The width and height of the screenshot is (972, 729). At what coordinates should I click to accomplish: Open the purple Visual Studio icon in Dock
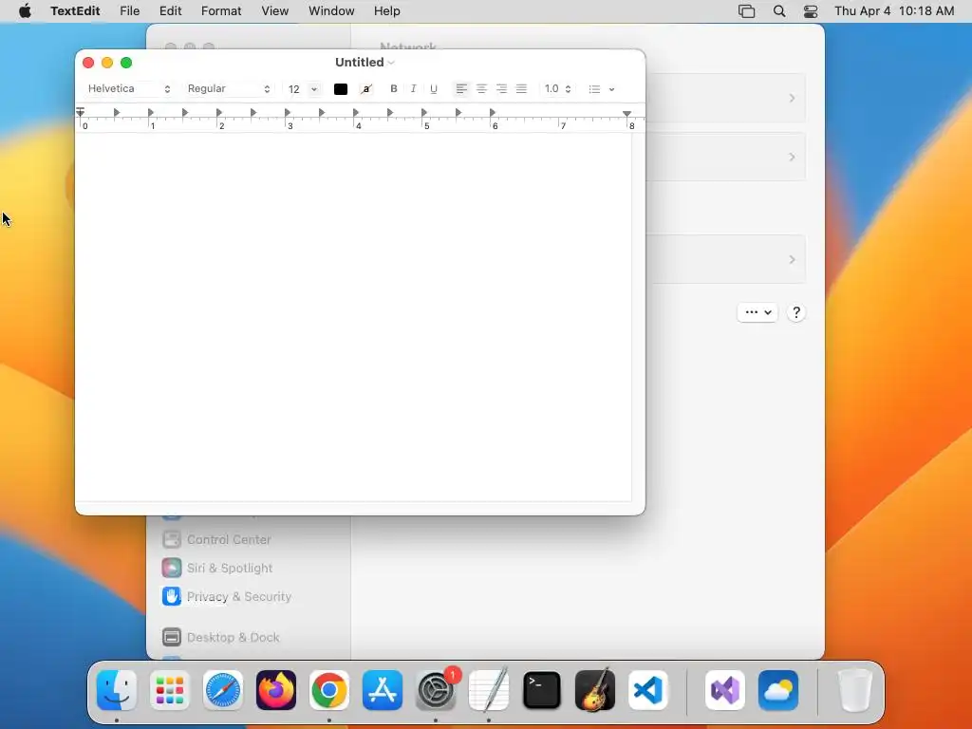pos(725,690)
